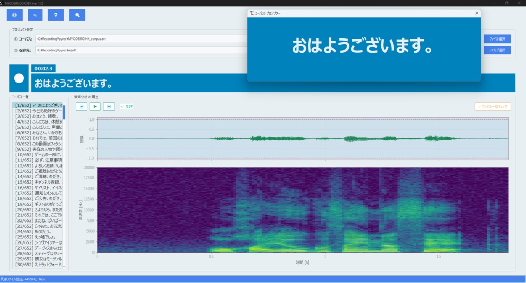Click the 良好 status badge

pos(127,107)
